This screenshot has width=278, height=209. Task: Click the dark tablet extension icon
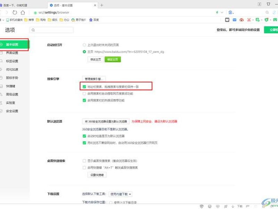click(x=227, y=20)
